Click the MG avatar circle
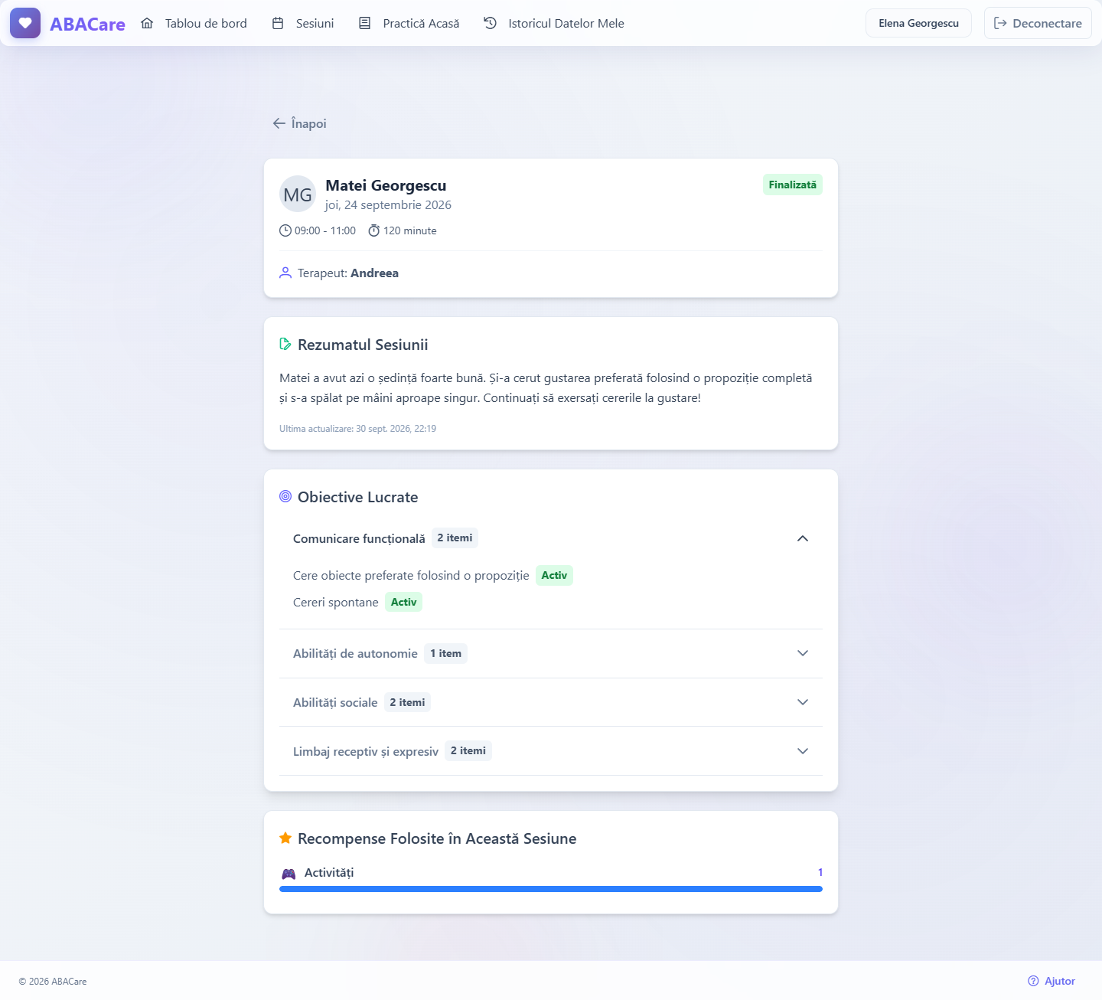 [x=298, y=194]
